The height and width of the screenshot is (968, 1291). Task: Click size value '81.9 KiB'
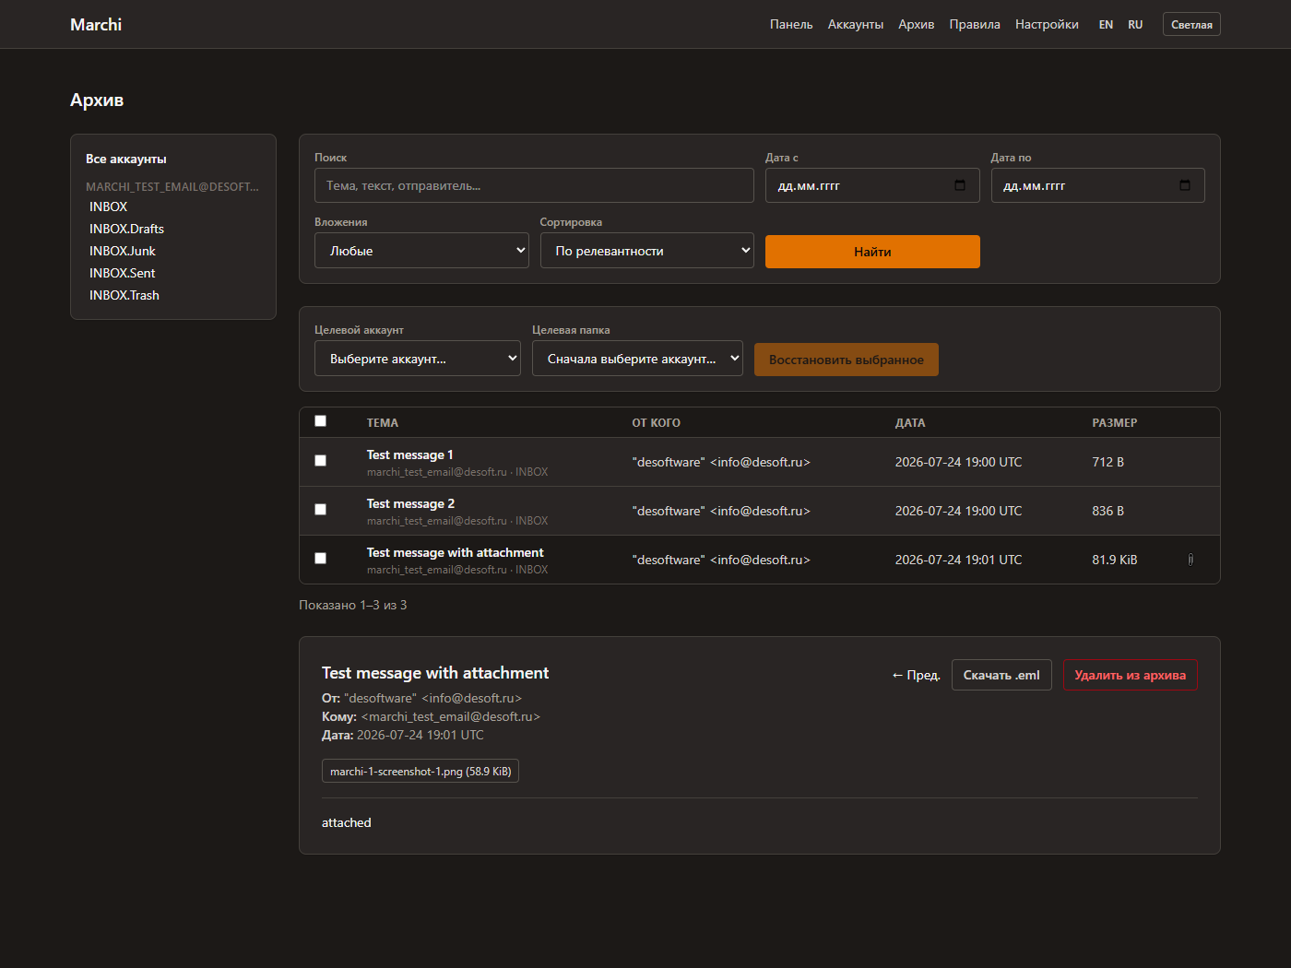1115,560
